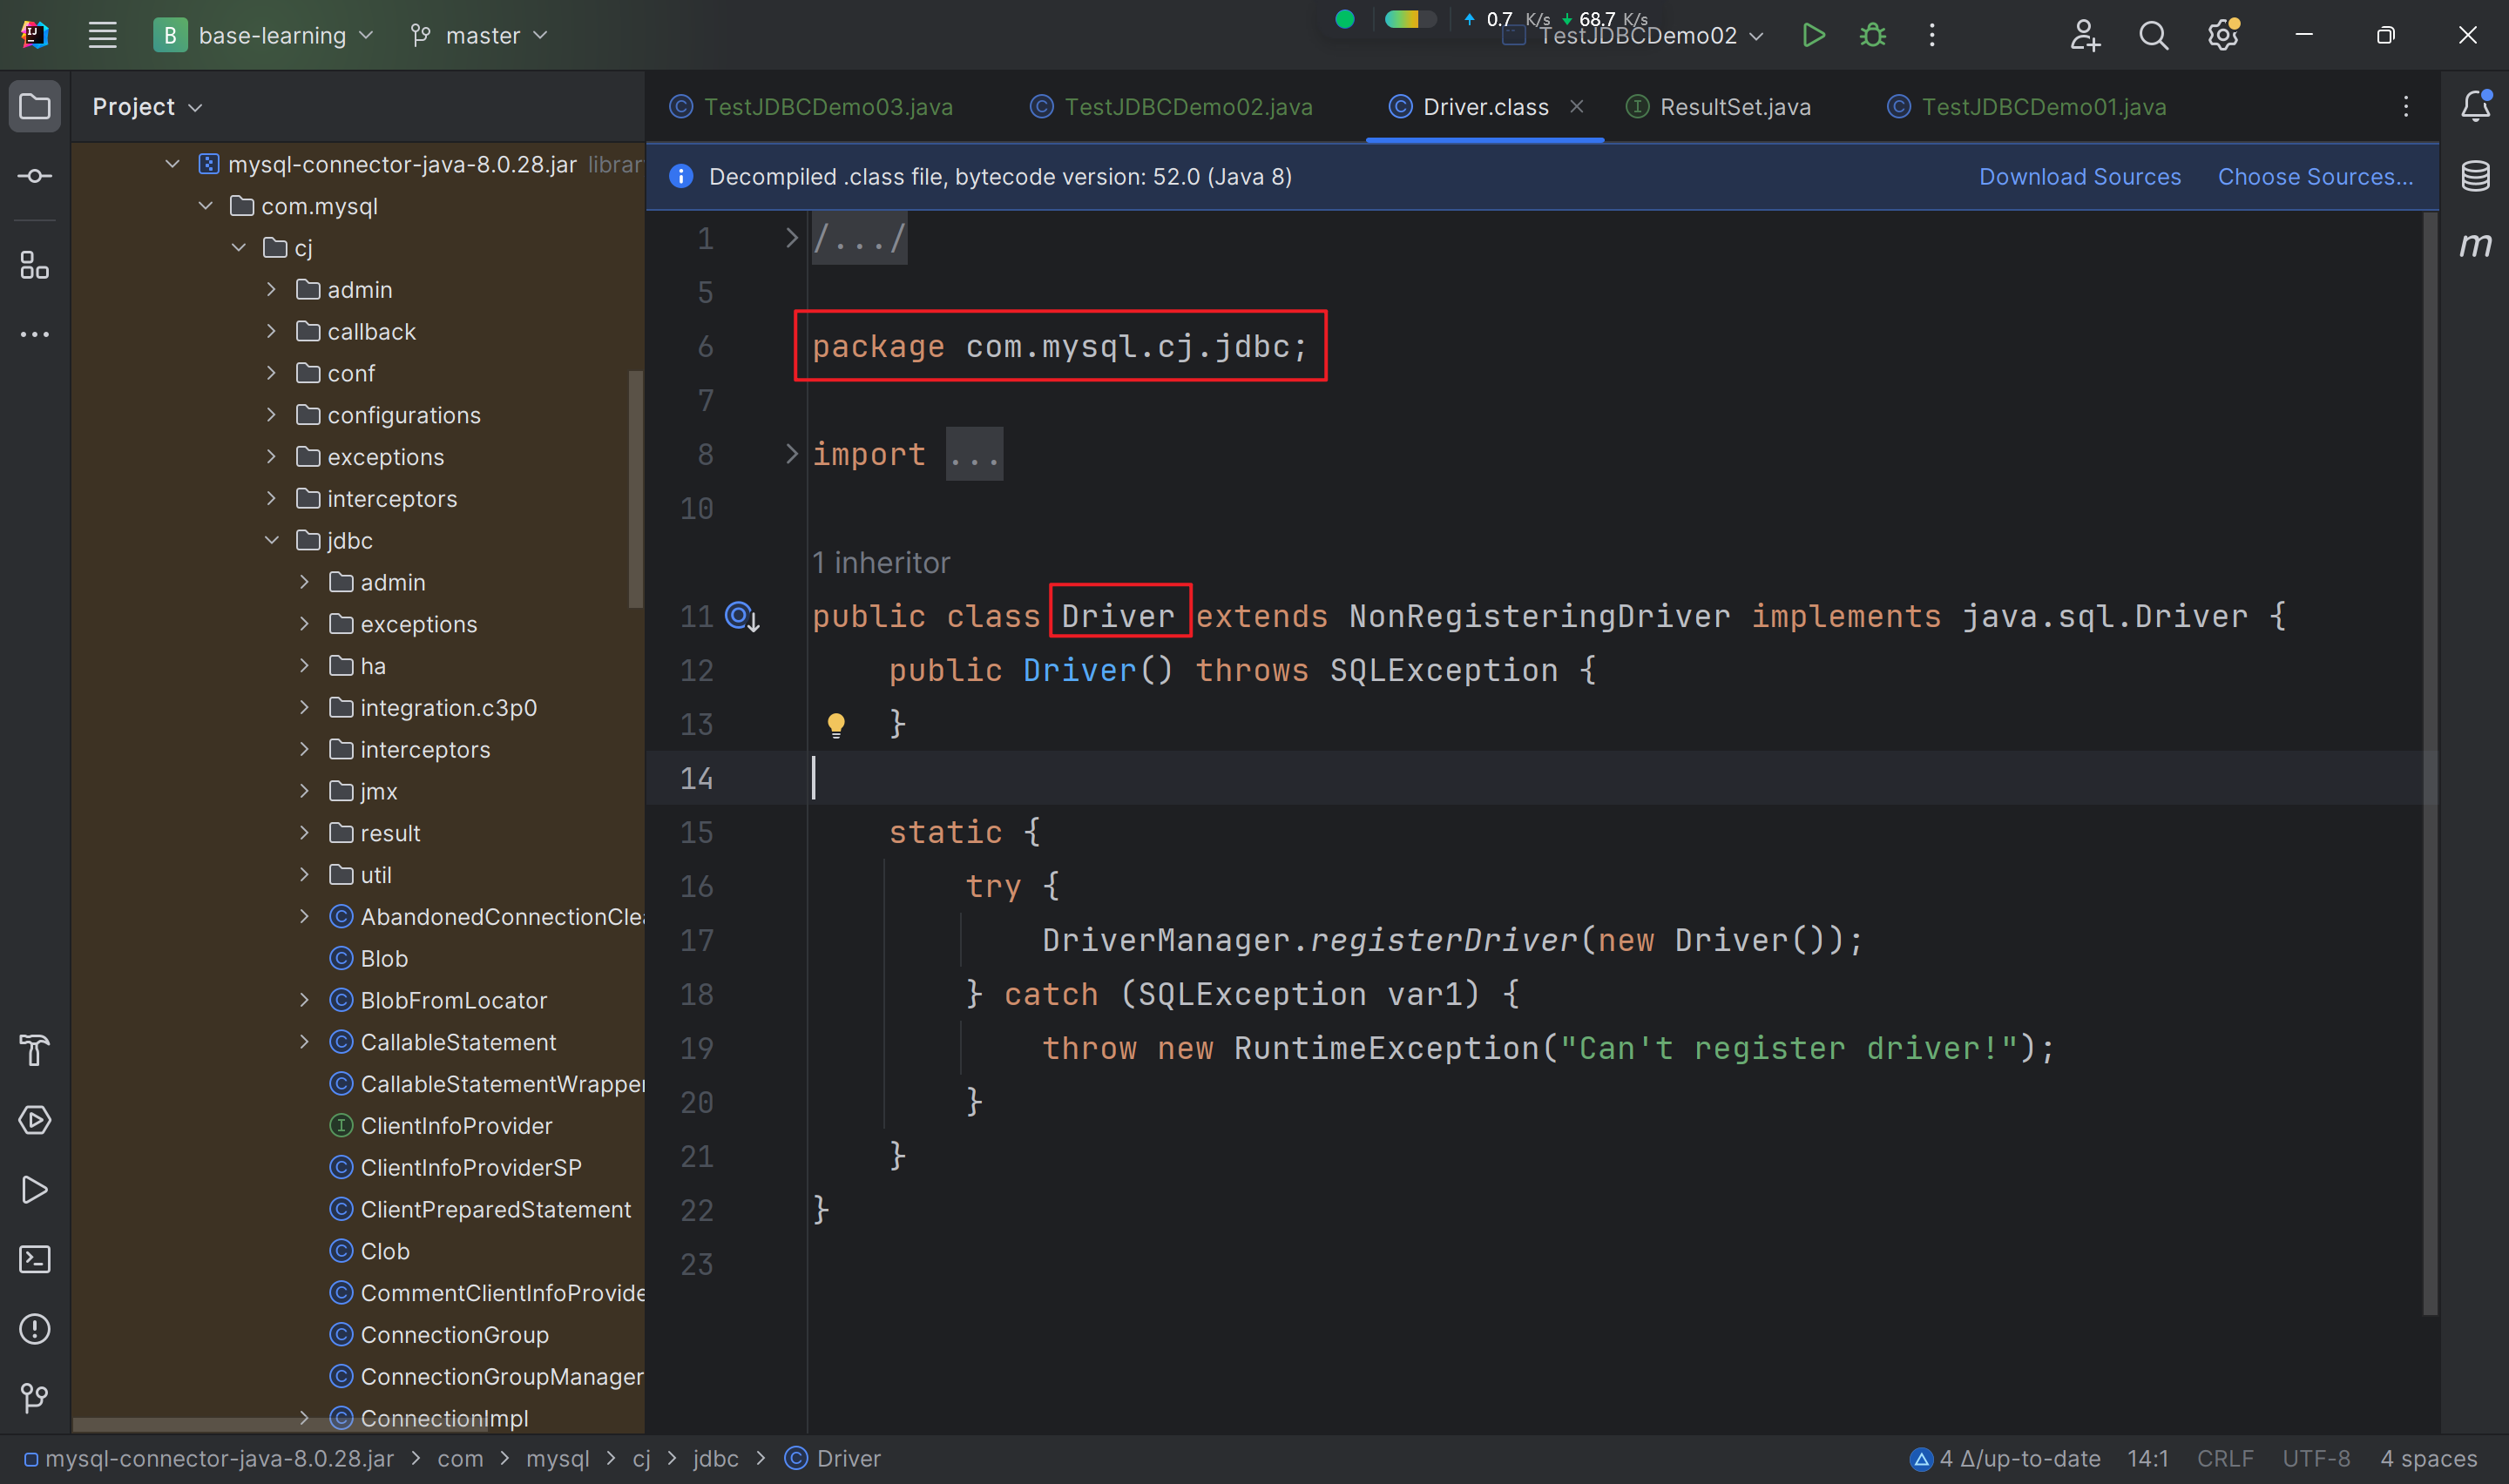Viewport: 2509px width, 1484px height.
Task: Select ClientInfoProvider interface in tree
Action: tap(440, 1125)
